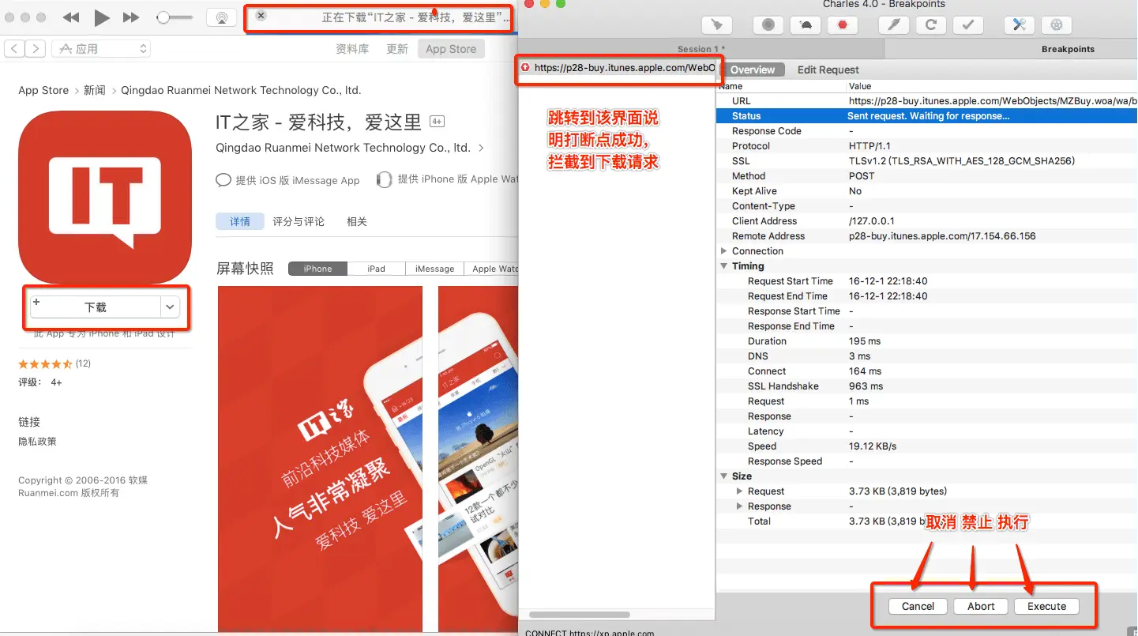Select the URL row in Overview table
This screenshot has height=636, width=1138.
point(926,101)
